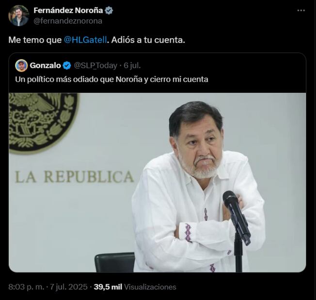The image size is (316, 300).
Task: Click the 8:03 p. m. timestamp
Action: pyautogui.click(x=25, y=287)
